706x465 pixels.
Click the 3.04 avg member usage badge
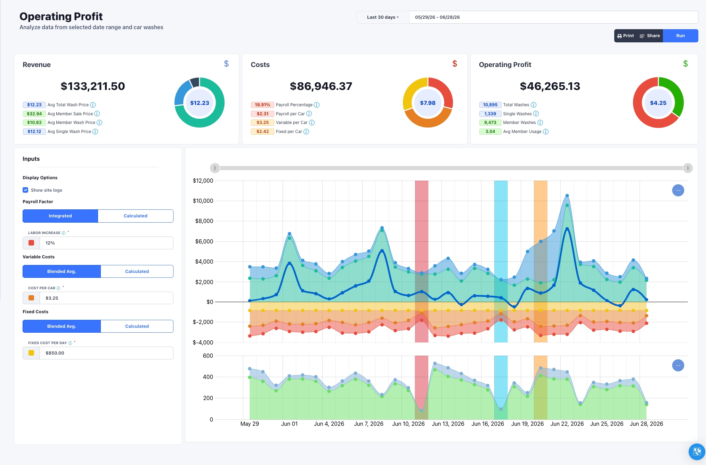point(490,132)
